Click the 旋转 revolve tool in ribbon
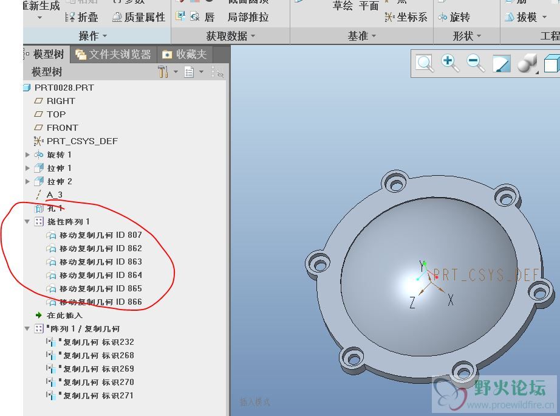The image size is (560, 416). point(454,18)
